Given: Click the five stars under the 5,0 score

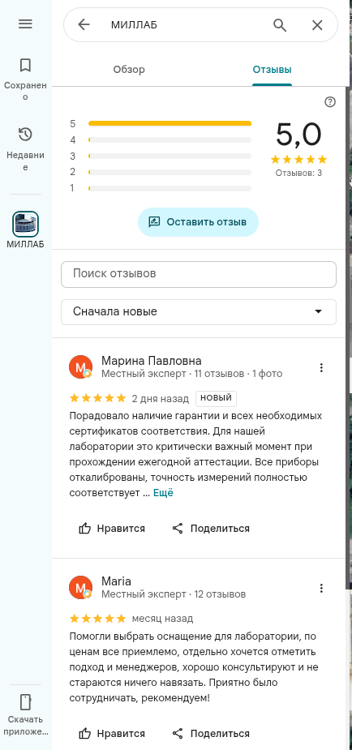Looking at the screenshot, I should (298, 159).
